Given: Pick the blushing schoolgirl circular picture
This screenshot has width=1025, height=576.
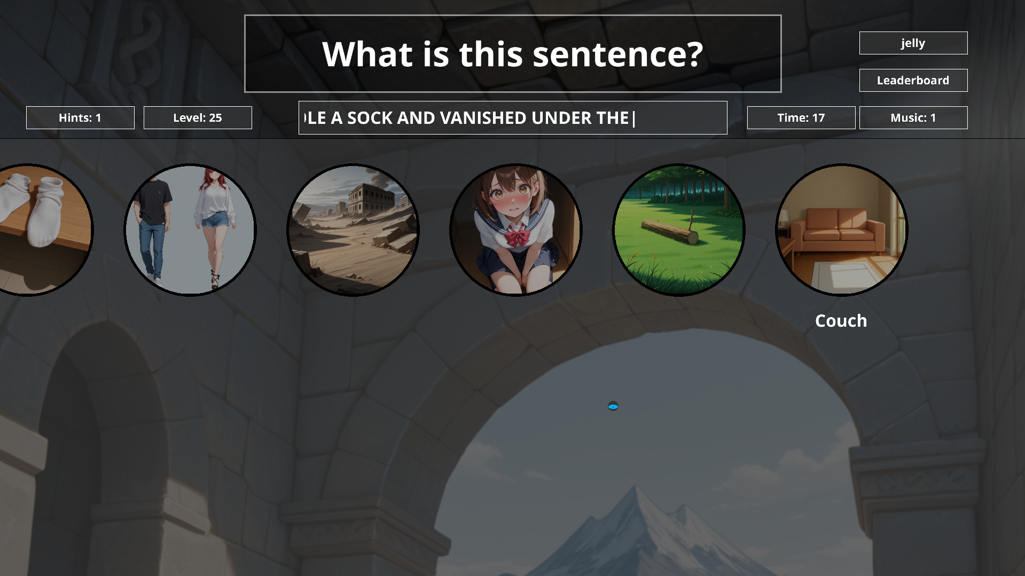Looking at the screenshot, I should pyautogui.click(x=516, y=230).
